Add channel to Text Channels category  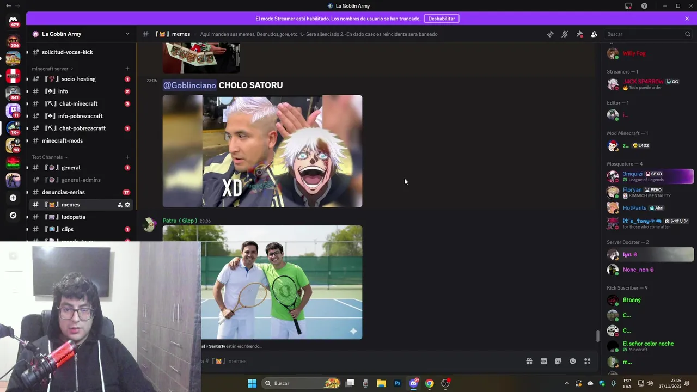coord(127,157)
